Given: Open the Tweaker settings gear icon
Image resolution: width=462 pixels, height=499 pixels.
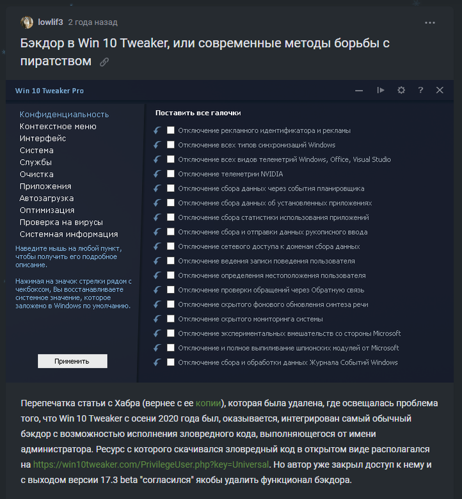Looking at the screenshot, I should (x=401, y=90).
